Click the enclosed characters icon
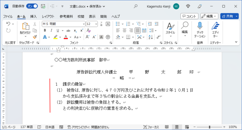242x130 pixels. (108, 37)
